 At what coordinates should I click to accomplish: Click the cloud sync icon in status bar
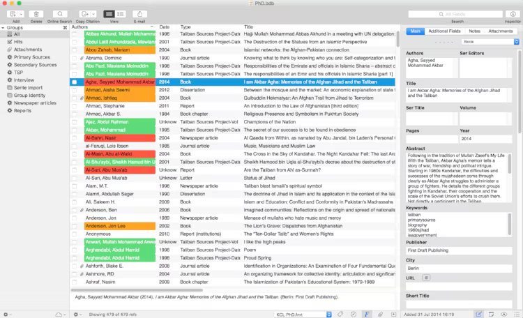click(59, 315)
